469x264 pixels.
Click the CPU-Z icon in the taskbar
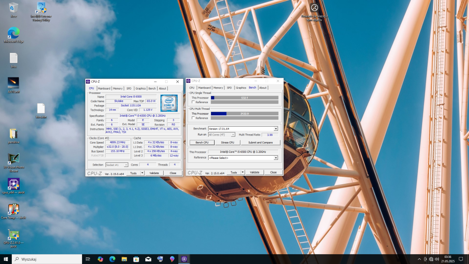[x=184, y=259]
